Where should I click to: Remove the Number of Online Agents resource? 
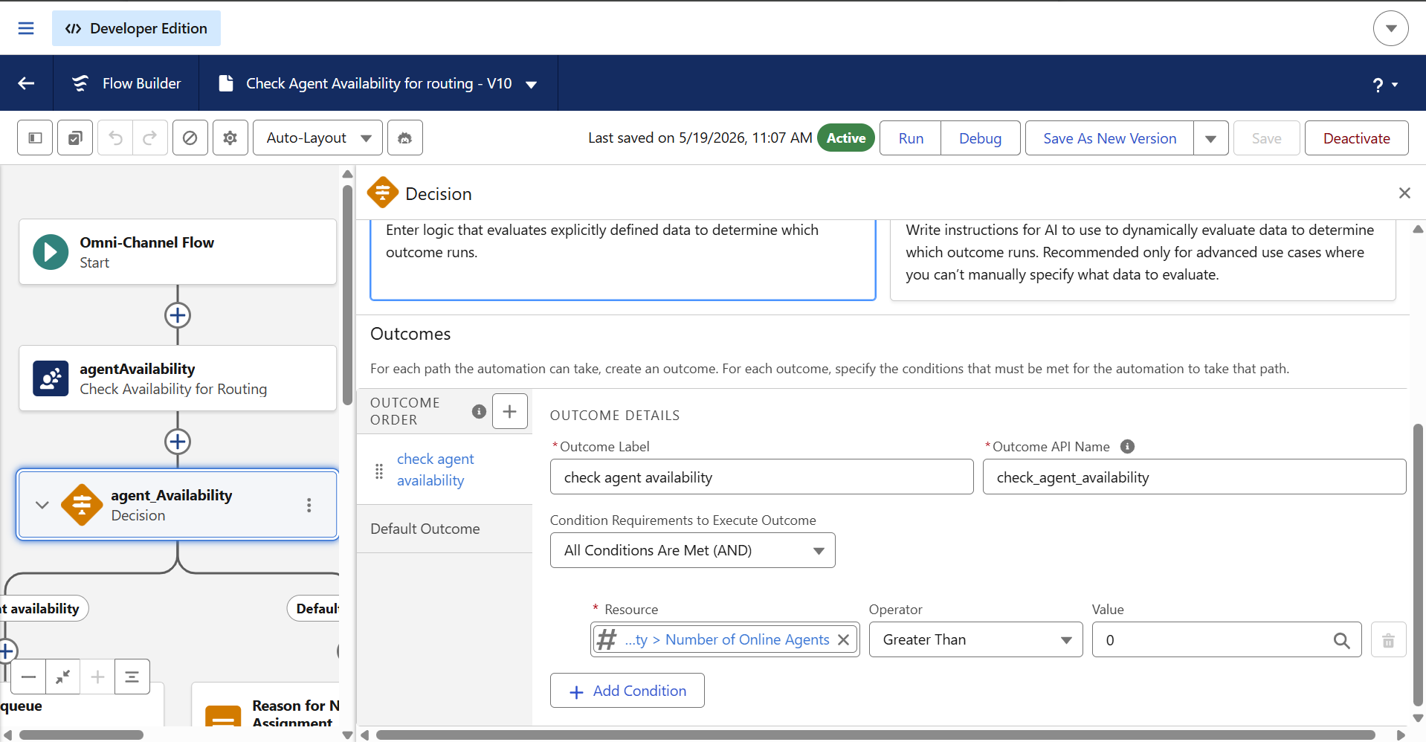click(x=843, y=639)
